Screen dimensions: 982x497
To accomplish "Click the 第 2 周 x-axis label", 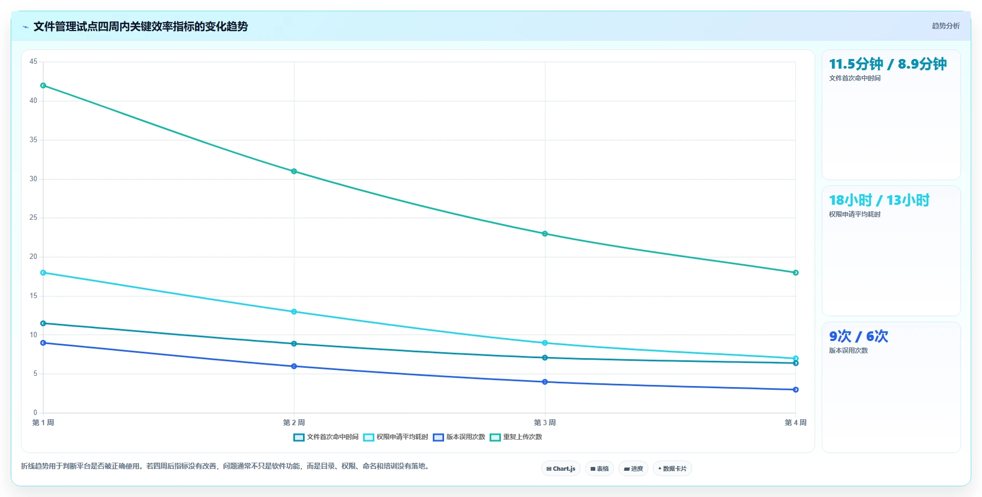I will click(x=294, y=422).
